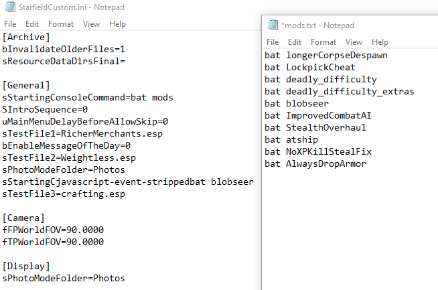
Task: Click the sTestFile3=crafting.esp line
Action: [x=64, y=194]
